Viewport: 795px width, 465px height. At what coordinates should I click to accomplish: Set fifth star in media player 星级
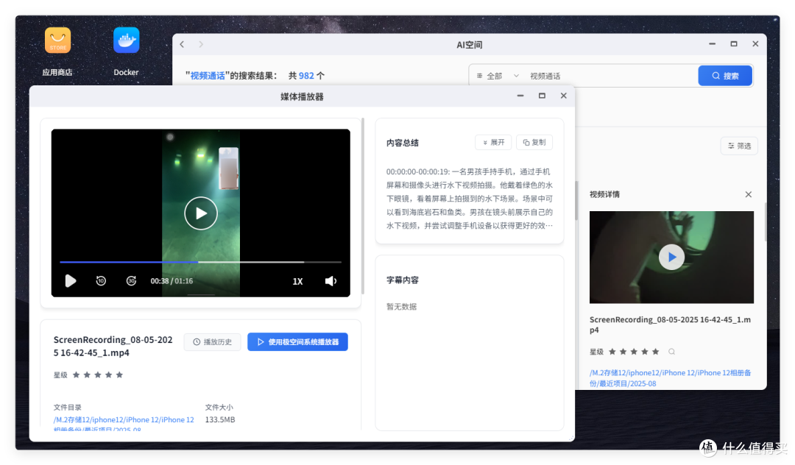pyautogui.click(x=120, y=375)
